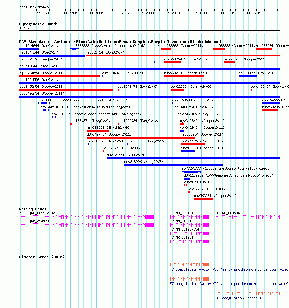Click the esv1071073 (Levy2007) label
This screenshot has width=289, height=308.
138,87
